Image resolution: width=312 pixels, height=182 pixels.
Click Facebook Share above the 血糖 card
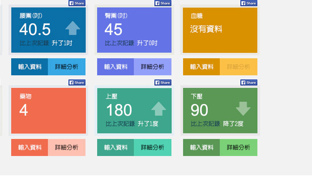tap(249, 3)
